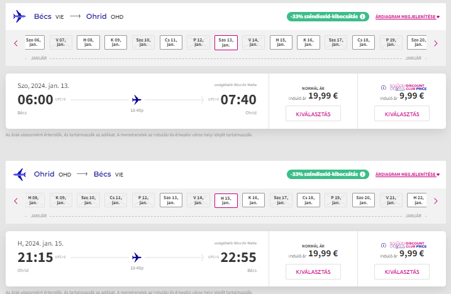Screen dimensions: 451x294
Task: Select outbound date H 15, jan.
Action: pos(281,43)
